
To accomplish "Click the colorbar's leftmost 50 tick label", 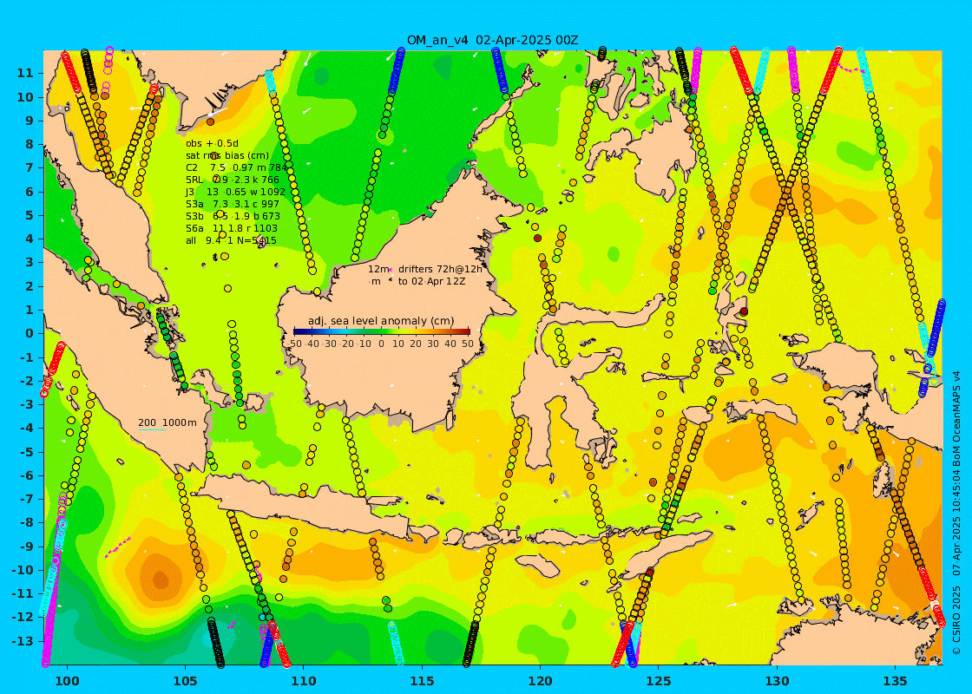I will tap(295, 344).
